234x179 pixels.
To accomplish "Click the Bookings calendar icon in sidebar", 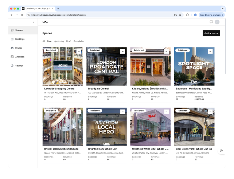I will click(x=12, y=39).
